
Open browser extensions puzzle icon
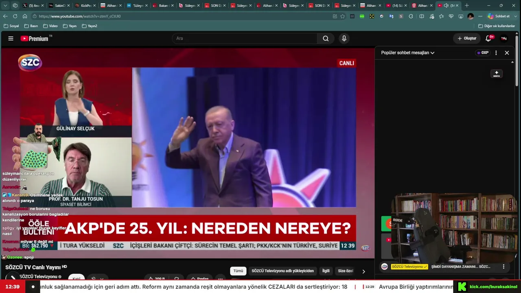click(x=411, y=16)
